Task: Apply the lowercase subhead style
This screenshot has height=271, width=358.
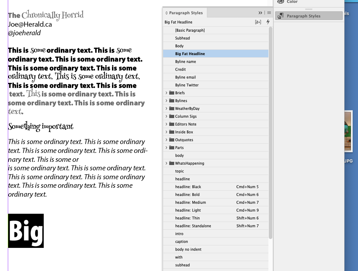Action: click(x=216, y=265)
